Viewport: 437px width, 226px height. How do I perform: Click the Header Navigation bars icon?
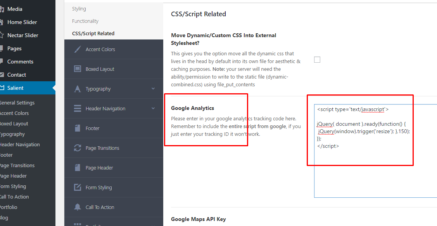[78, 109]
